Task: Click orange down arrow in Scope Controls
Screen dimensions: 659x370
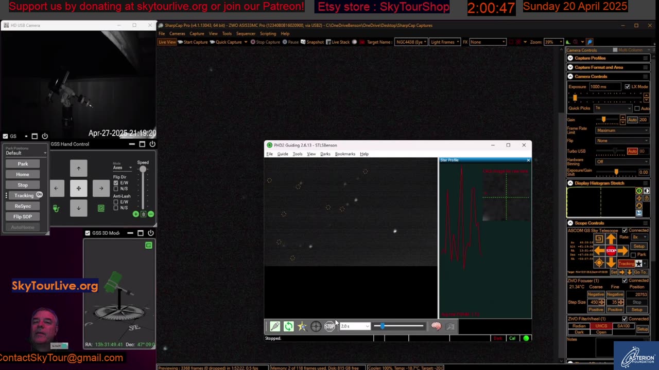Action: pos(611,263)
